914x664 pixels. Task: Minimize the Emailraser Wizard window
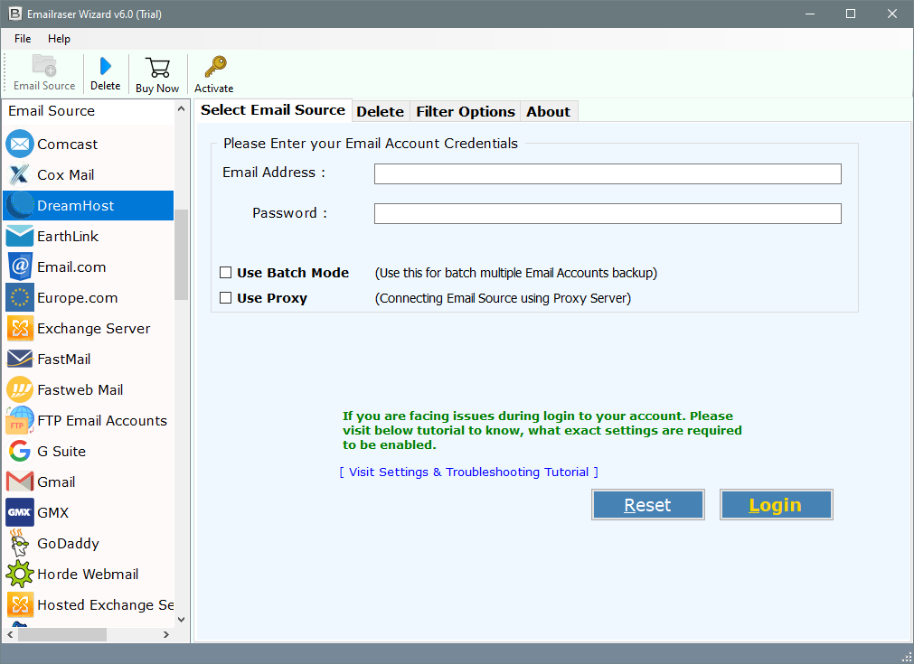(810, 14)
